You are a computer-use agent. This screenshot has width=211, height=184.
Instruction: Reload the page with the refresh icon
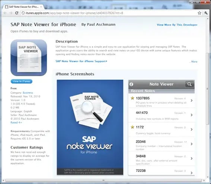(x=17, y=13)
